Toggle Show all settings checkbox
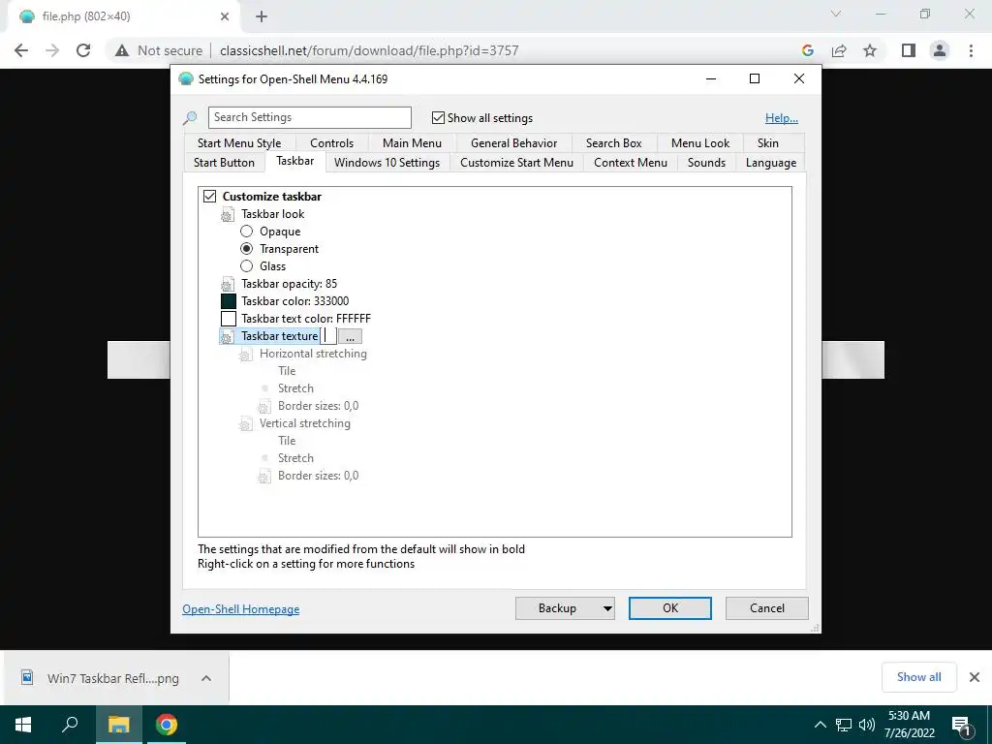This screenshot has width=992, height=744. pos(438,118)
